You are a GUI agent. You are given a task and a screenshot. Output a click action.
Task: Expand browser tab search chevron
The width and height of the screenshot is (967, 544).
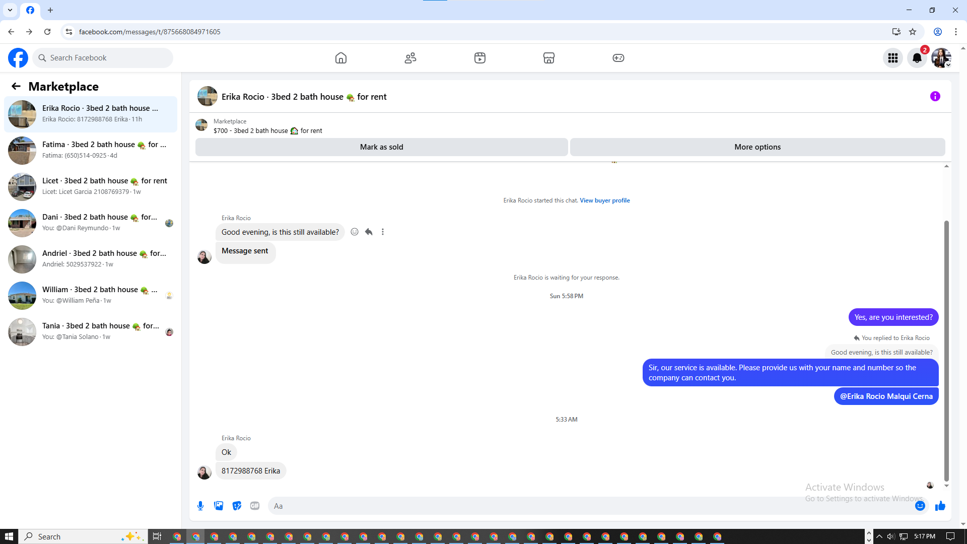point(10,10)
